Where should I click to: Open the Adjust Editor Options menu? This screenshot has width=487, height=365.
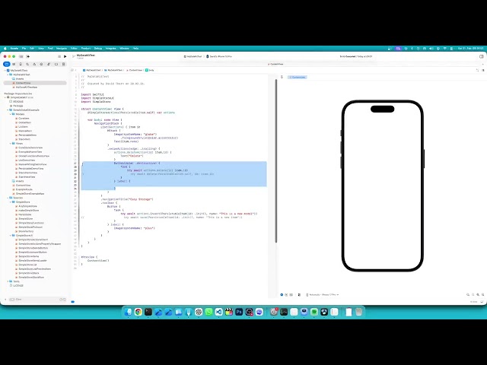coord(477,70)
